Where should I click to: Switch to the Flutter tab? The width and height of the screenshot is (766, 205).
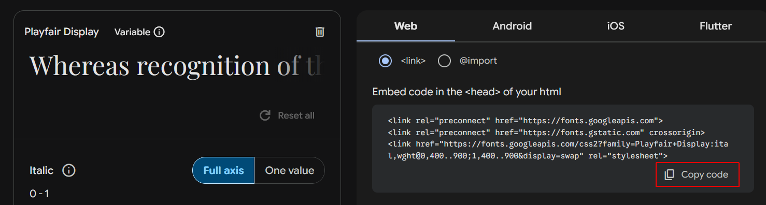(716, 26)
